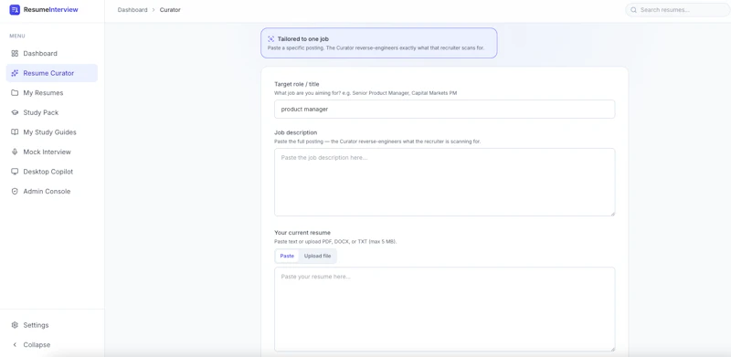Click the Study Pack graduation cap icon
Viewport: 731px width, 357px height.
(x=15, y=112)
